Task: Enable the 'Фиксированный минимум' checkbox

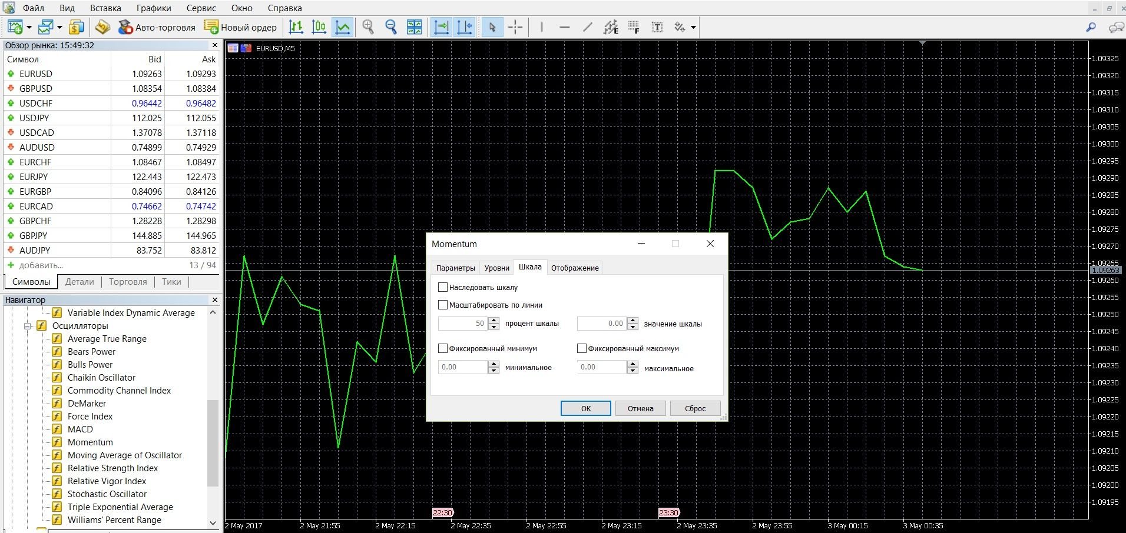Action: pos(443,348)
